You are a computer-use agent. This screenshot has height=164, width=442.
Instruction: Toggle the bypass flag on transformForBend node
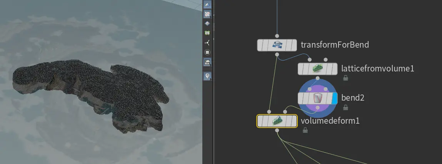tap(260, 45)
